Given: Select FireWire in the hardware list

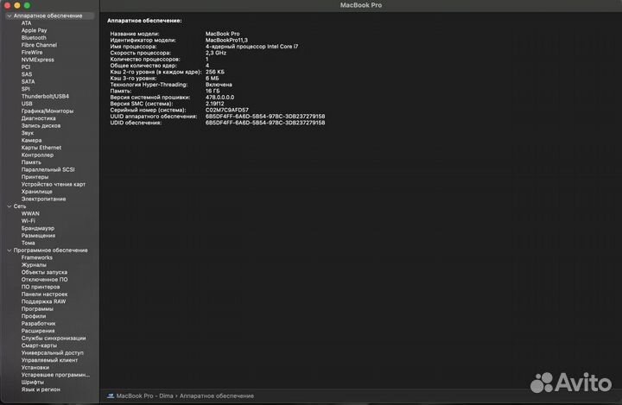Looking at the screenshot, I should point(32,53).
